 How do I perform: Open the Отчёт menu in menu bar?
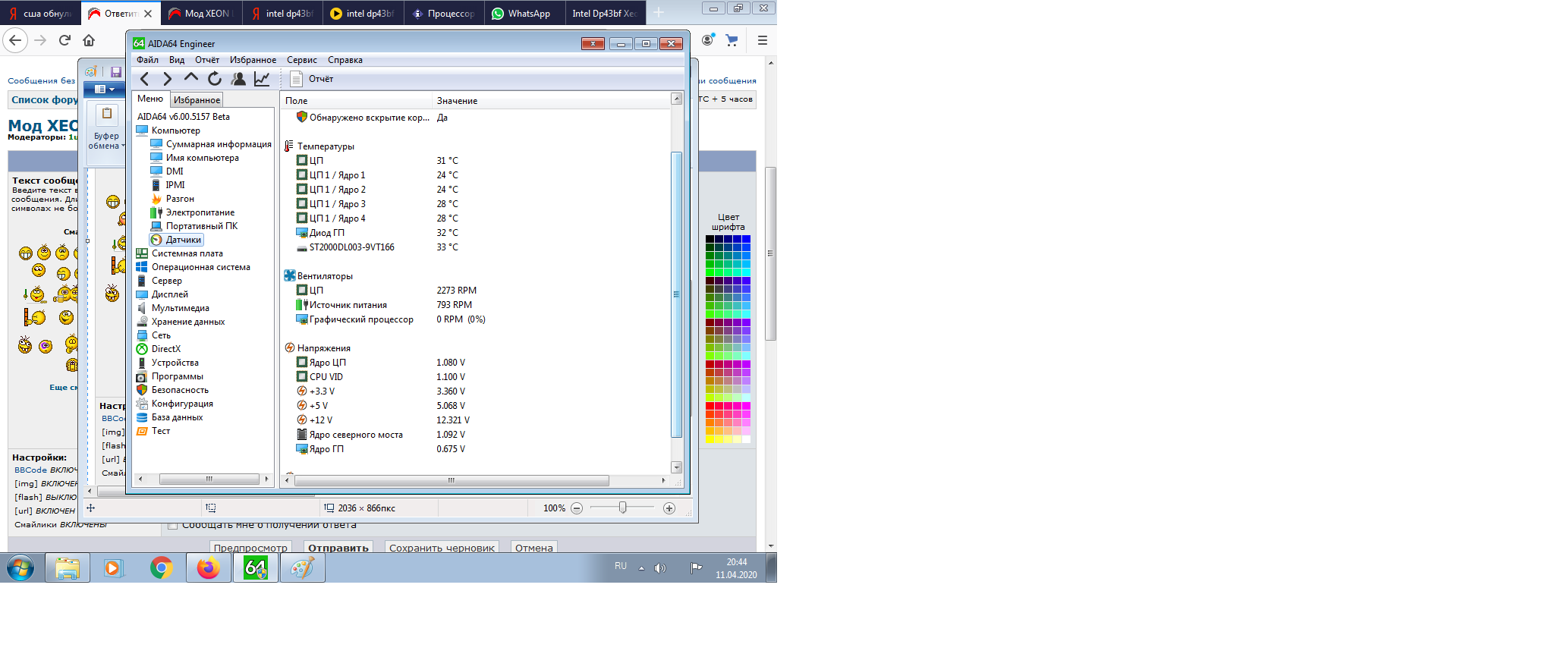207,60
